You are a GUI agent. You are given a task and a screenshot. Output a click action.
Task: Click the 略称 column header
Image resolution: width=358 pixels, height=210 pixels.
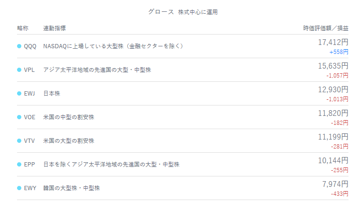(23, 28)
